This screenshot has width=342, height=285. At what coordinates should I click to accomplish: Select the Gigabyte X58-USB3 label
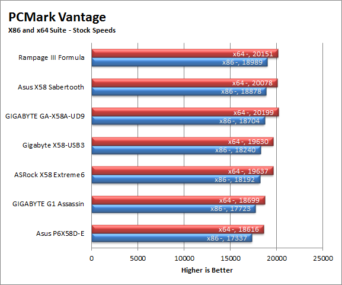pos(53,145)
